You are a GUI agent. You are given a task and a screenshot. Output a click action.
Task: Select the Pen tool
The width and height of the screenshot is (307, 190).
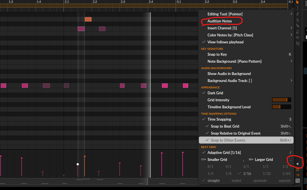point(297,14)
